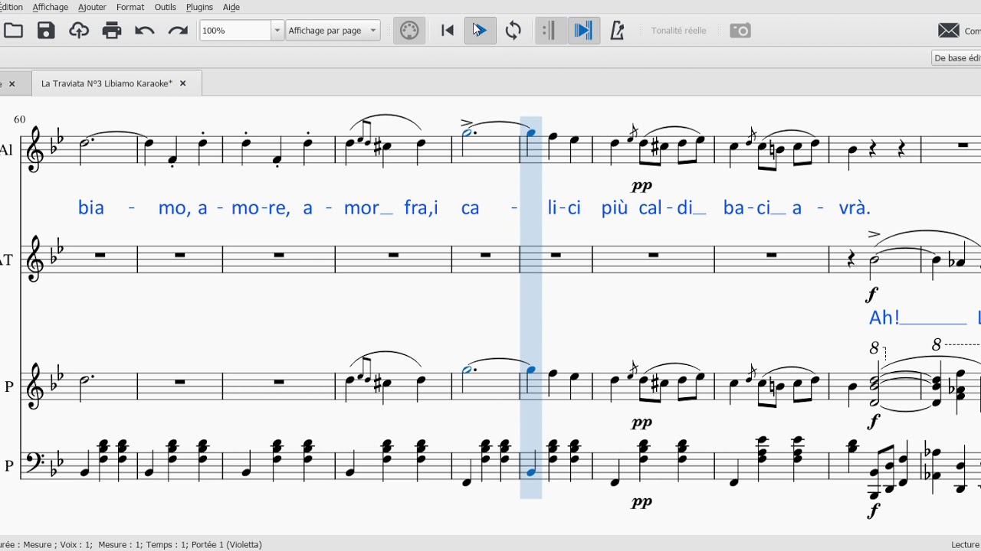Open the Format menu

tap(130, 7)
